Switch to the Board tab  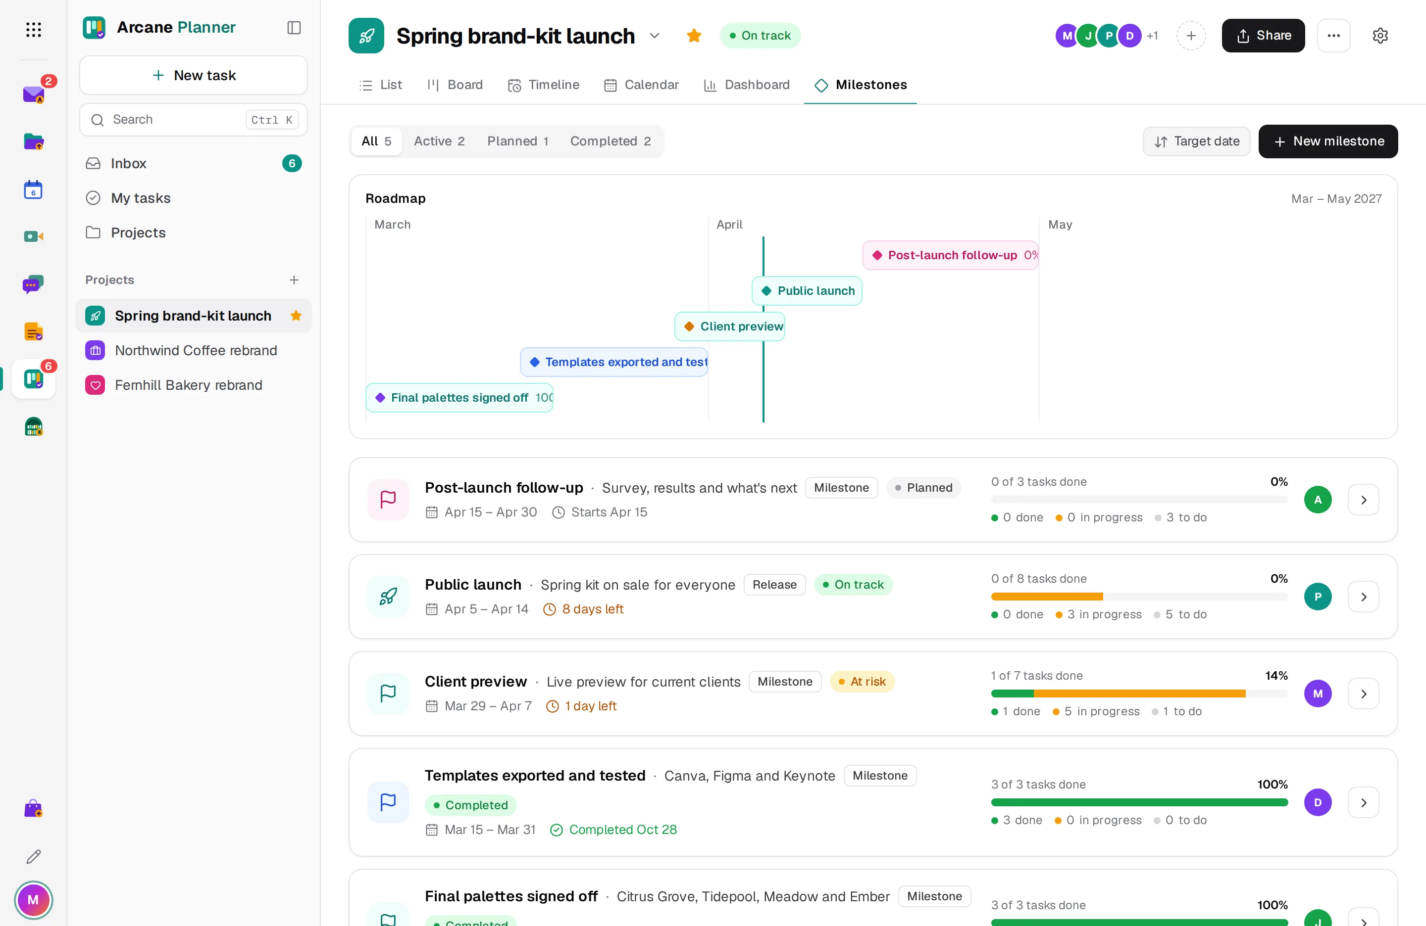(455, 85)
